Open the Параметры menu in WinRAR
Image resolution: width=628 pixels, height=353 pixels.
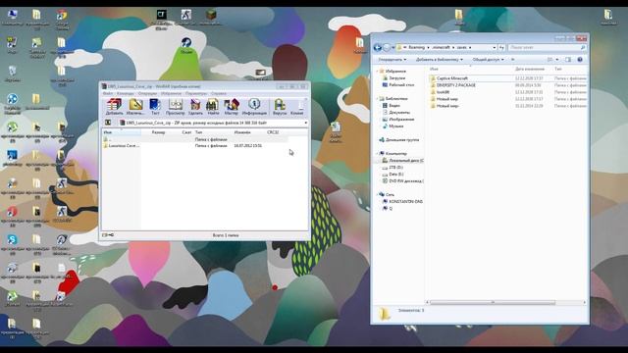(x=196, y=94)
